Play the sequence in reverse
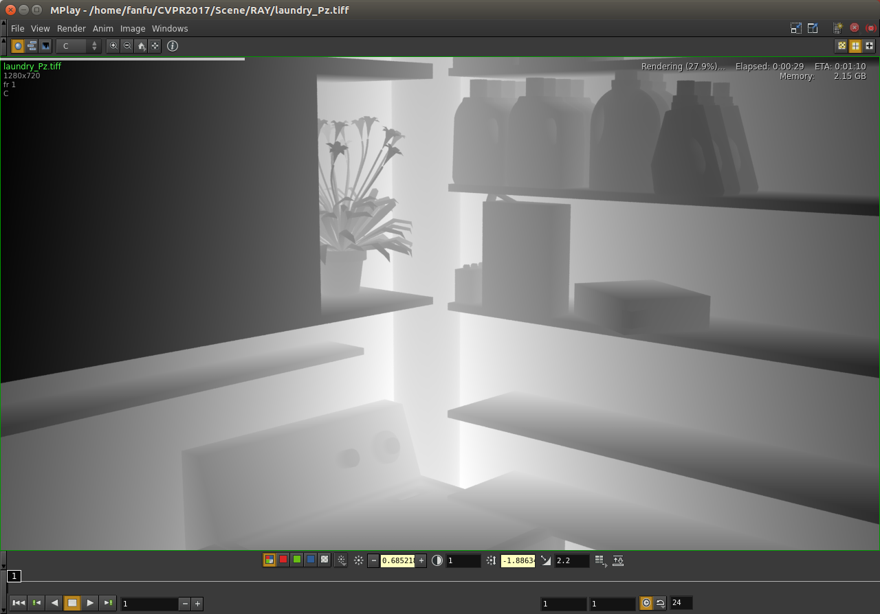 (54, 603)
